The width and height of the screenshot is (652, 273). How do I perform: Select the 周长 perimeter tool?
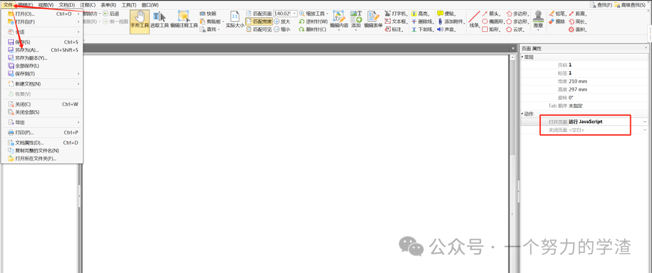tap(579, 22)
